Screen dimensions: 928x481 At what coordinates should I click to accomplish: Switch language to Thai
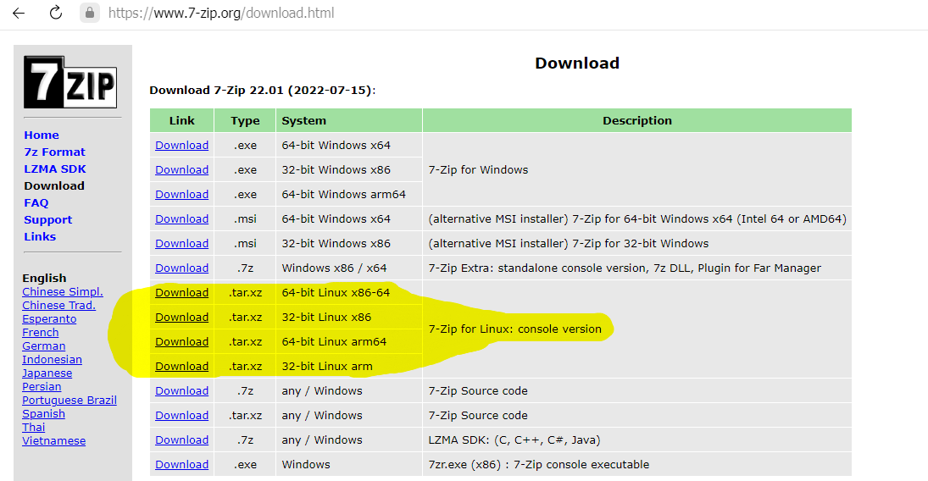(x=34, y=427)
